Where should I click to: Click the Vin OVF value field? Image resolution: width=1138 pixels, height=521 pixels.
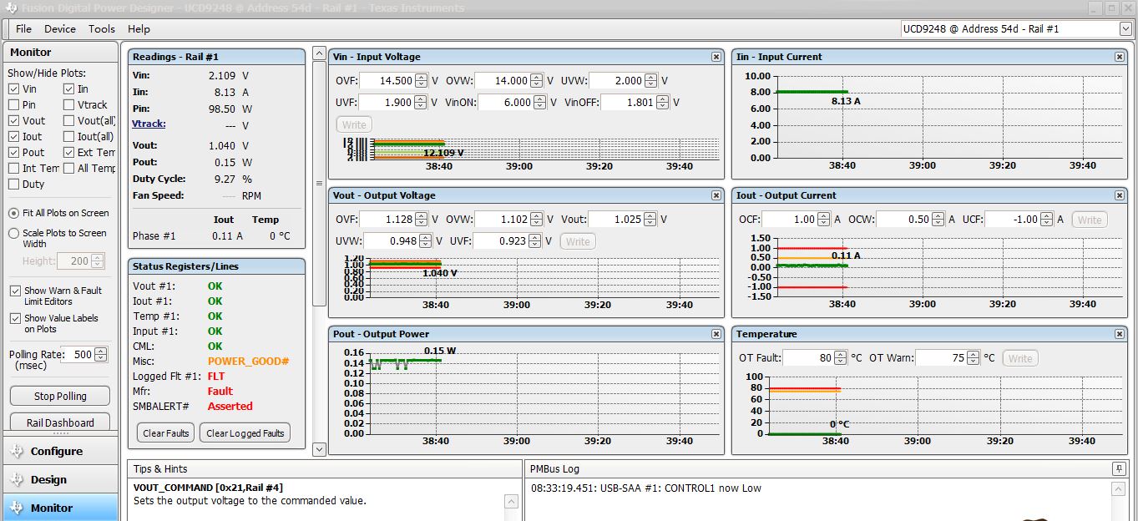(387, 81)
